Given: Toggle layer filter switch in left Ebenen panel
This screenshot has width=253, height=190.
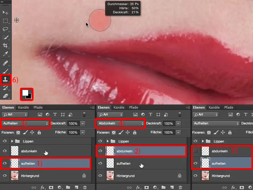Looking at the screenshot, I should [84, 114].
